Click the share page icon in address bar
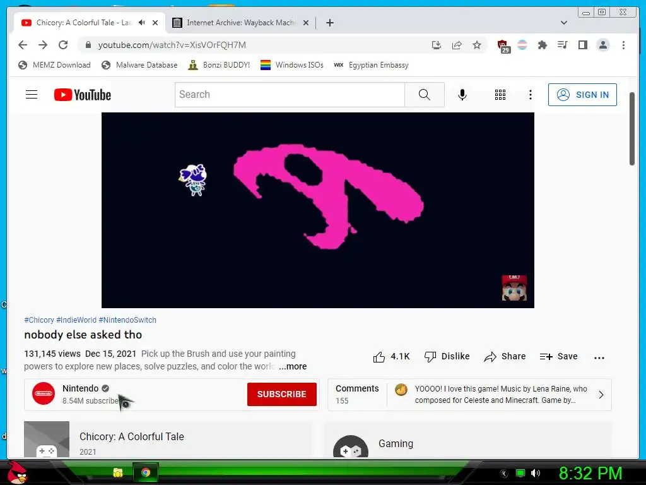Screen dimensions: 646x485 pos(457,45)
